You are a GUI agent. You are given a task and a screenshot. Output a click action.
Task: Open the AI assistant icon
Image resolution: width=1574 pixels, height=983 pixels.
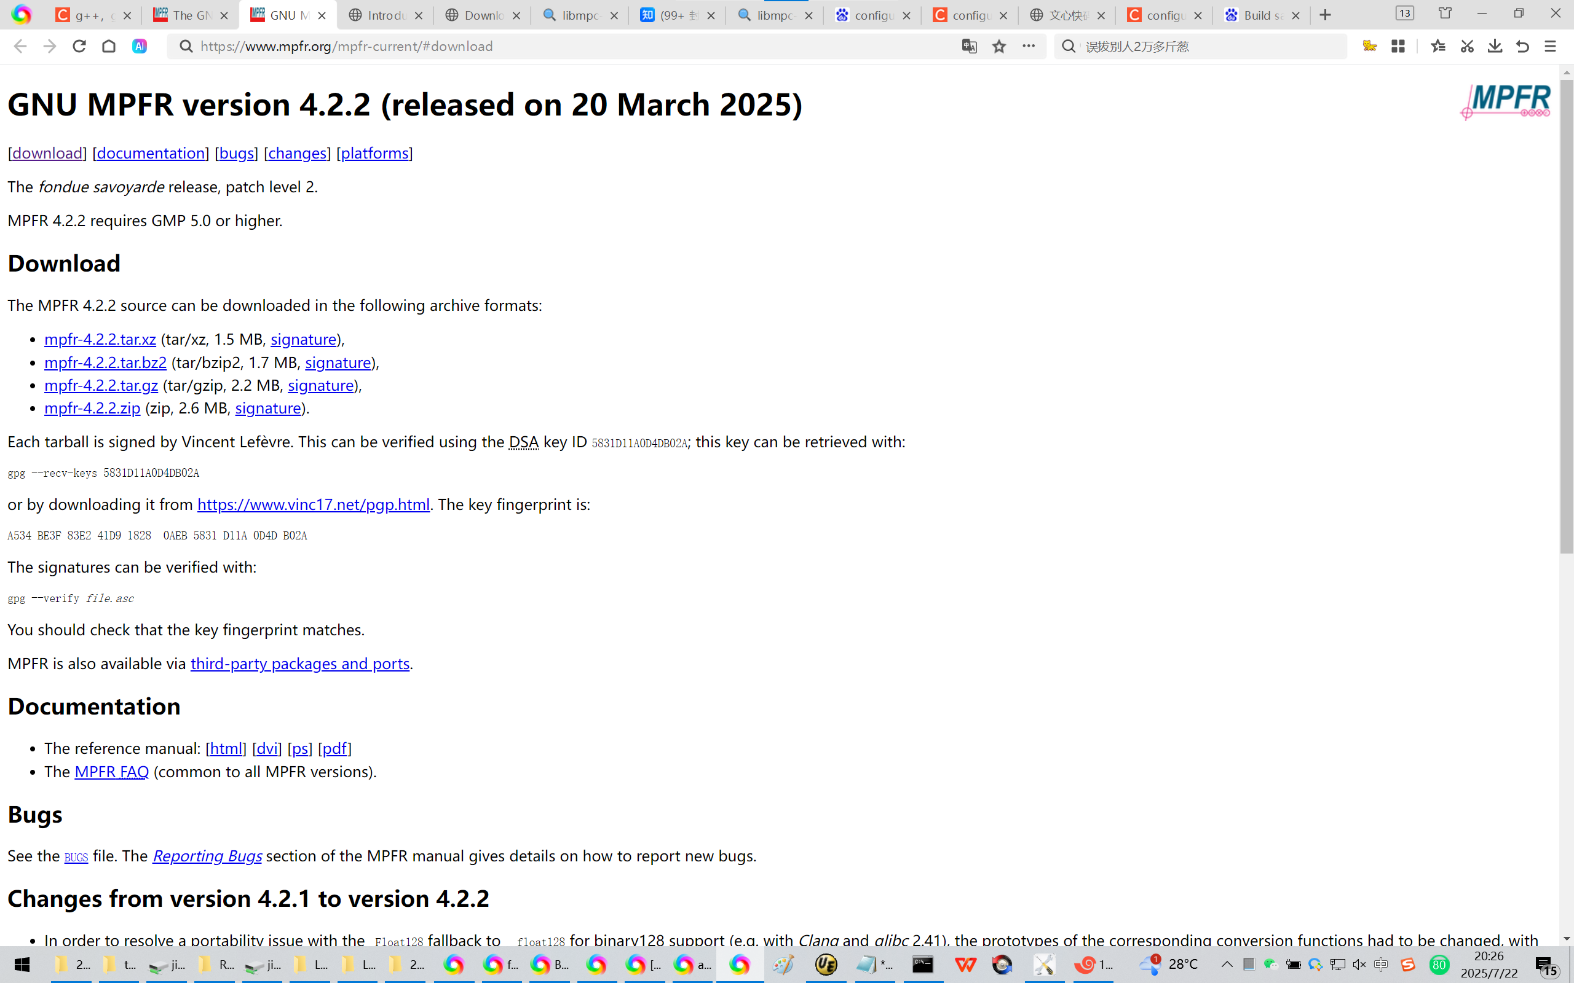(x=139, y=46)
